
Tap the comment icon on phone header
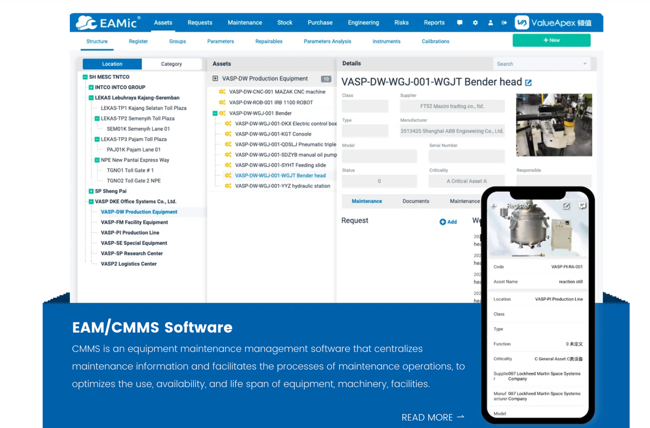pyautogui.click(x=582, y=206)
